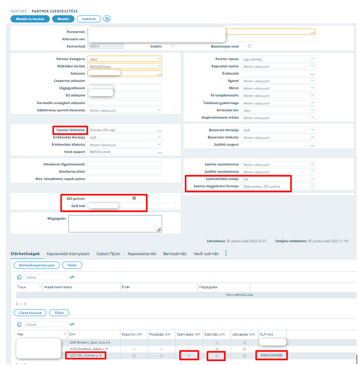This screenshot has width=358, height=365.
Task: Open the Kapcsolattartók tab
Action: 142,253
